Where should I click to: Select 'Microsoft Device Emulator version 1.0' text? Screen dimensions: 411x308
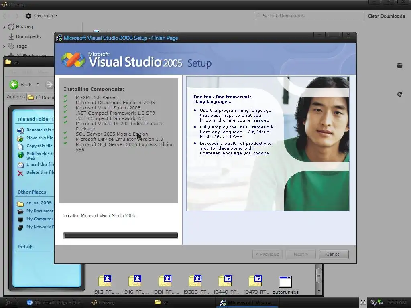[119, 139]
